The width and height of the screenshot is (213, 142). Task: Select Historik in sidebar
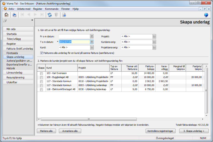pyautogui.click(x=18, y=68)
